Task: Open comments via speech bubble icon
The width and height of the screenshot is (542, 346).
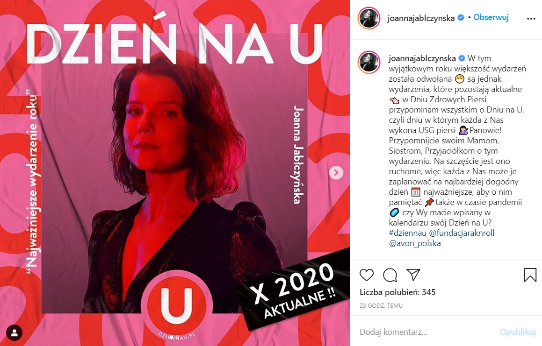Action: click(390, 275)
